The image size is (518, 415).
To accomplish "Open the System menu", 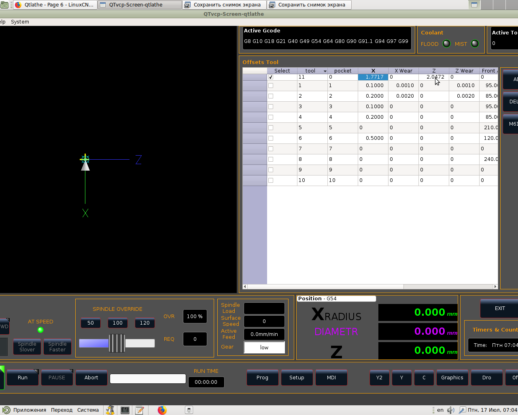I will click(x=20, y=22).
